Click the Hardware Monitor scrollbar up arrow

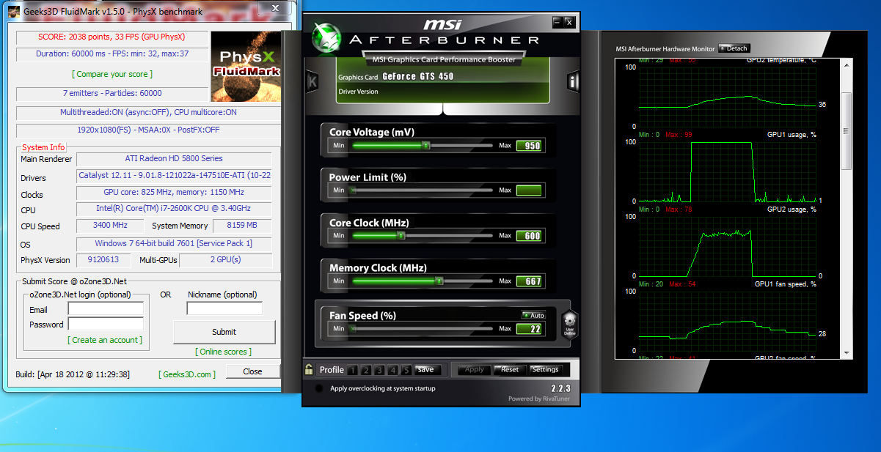(846, 66)
